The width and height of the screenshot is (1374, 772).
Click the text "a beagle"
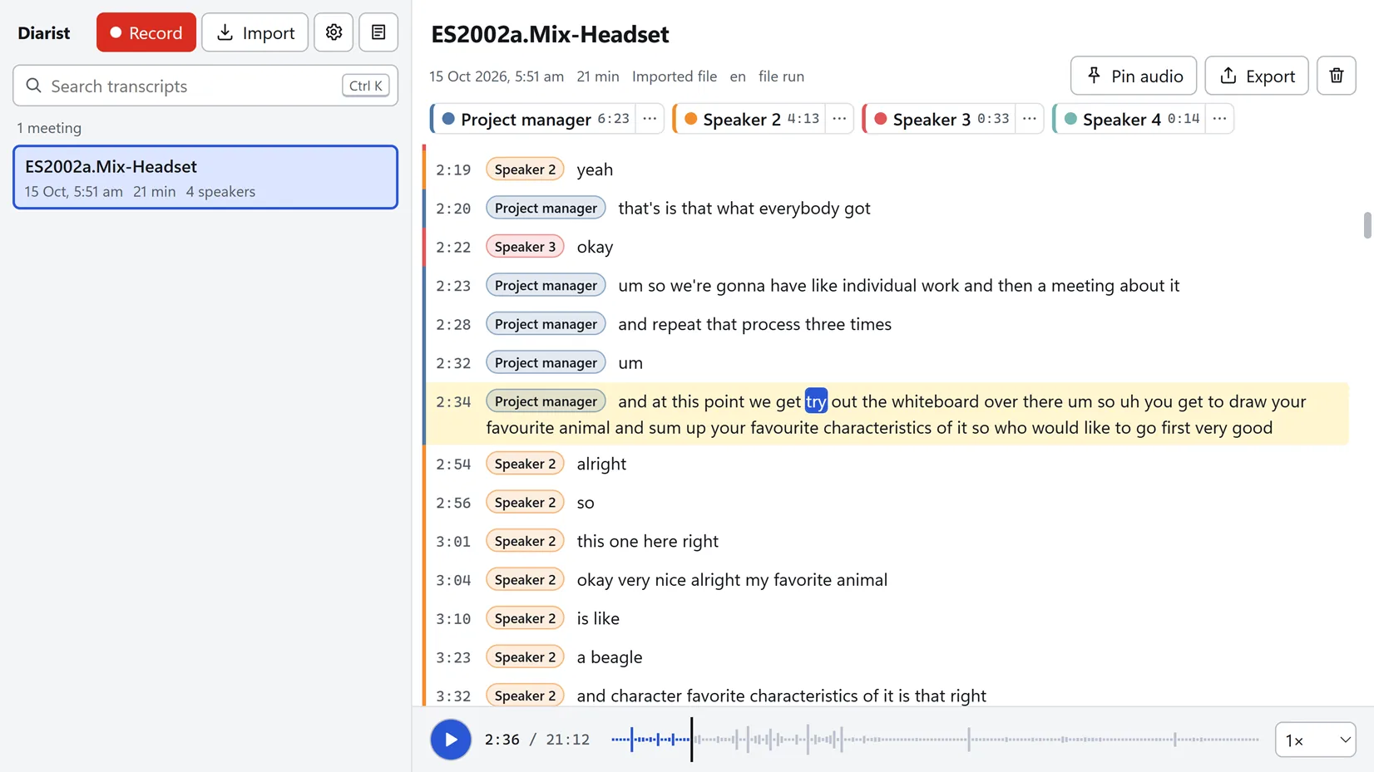pos(610,657)
